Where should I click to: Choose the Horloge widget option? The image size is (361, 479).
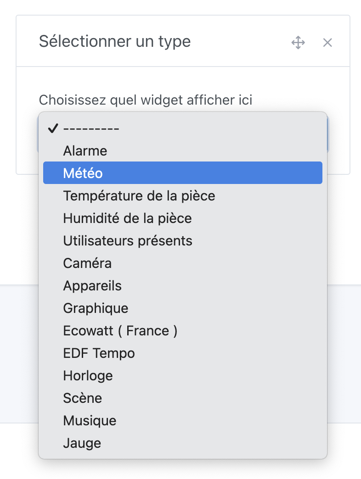tap(88, 375)
